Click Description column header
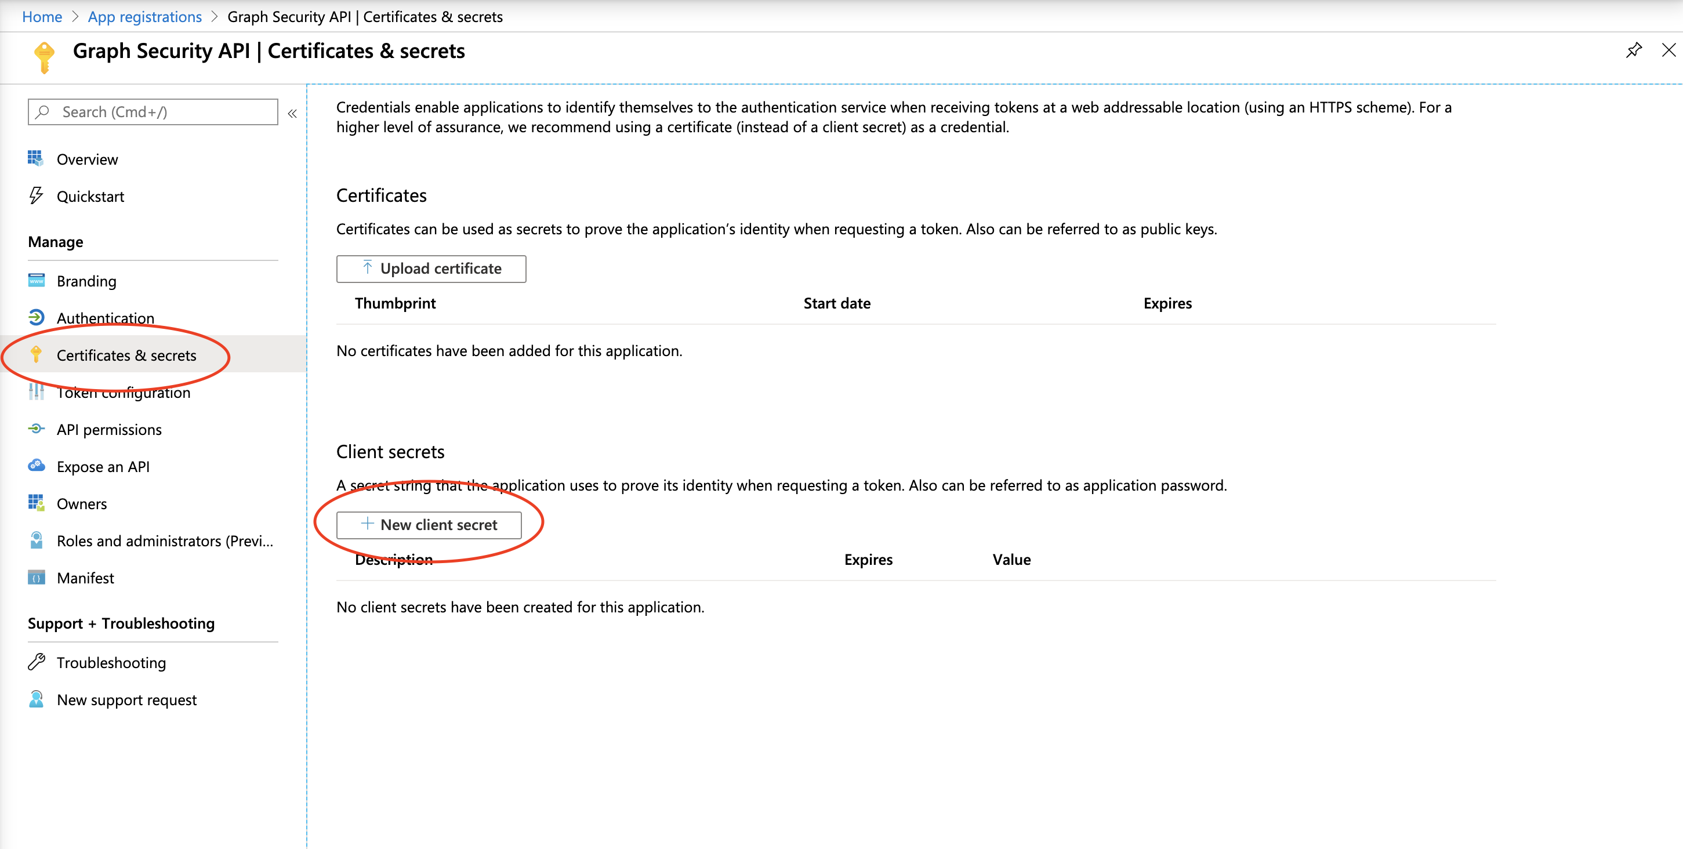Image resolution: width=1683 pixels, height=849 pixels. tap(393, 559)
